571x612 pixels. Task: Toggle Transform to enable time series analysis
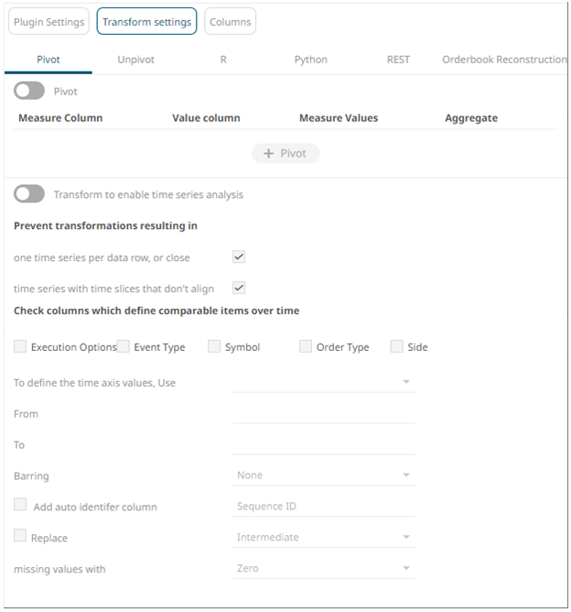(29, 194)
